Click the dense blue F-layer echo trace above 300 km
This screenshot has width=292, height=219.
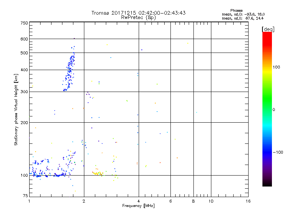[69, 72]
